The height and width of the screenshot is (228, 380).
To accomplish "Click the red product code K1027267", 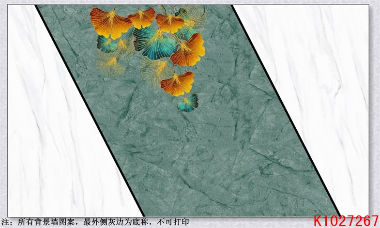I will [346, 221].
